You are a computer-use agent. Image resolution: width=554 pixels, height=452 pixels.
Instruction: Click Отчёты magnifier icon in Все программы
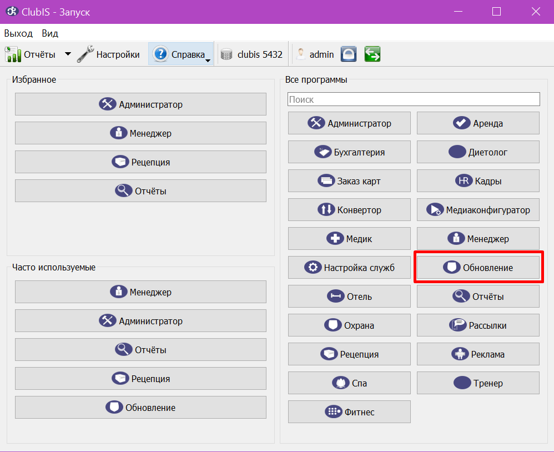(x=461, y=295)
